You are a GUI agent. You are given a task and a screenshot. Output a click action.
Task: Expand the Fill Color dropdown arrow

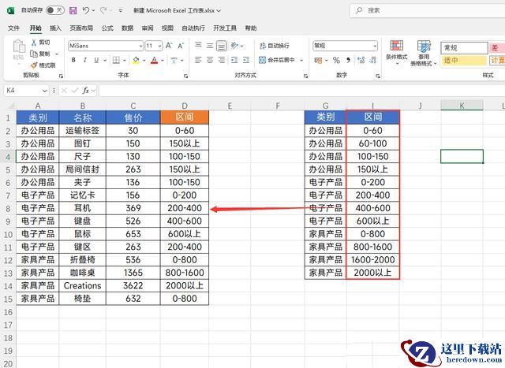144,61
